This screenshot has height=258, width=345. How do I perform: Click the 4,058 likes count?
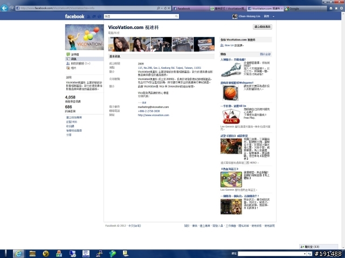(x=70, y=97)
